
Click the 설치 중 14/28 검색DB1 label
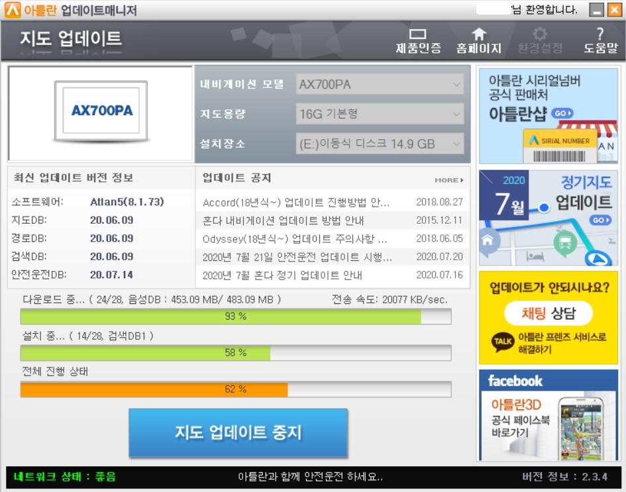(88, 336)
